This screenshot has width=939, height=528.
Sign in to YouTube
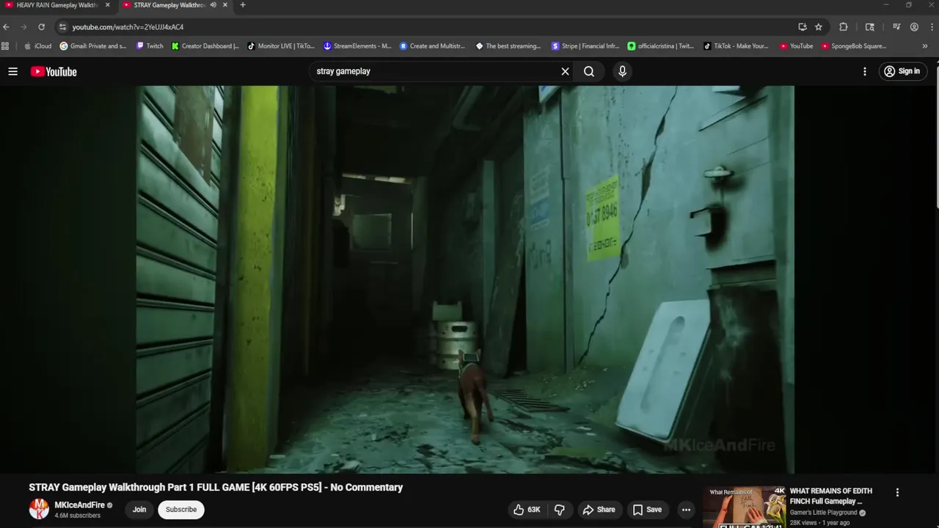pyautogui.click(x=902, y=71)
